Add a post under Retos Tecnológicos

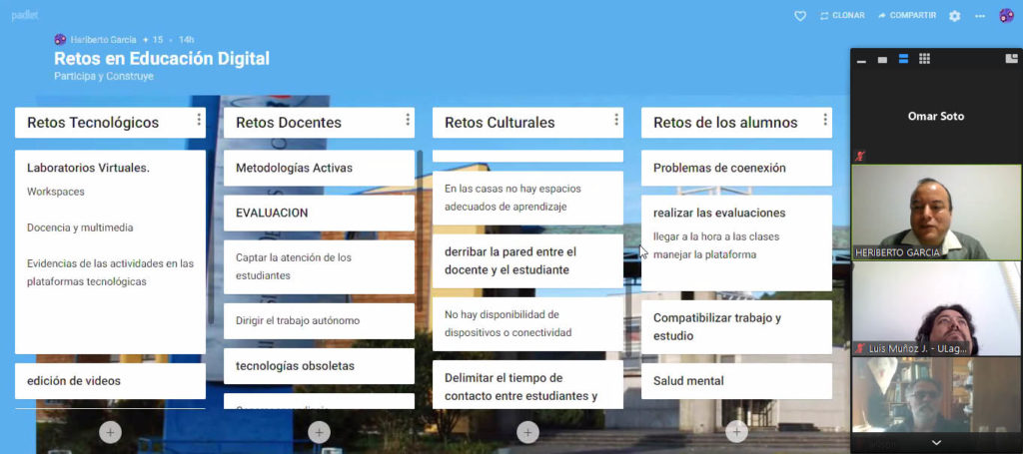110,432
